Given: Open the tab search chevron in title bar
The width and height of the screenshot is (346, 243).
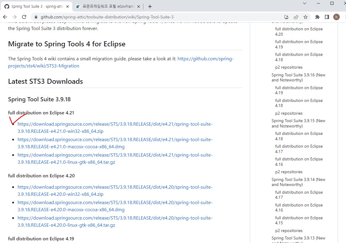Looking at the screenshot, I should tap(305, 3).
